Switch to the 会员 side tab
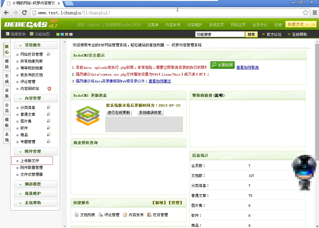The height and width of the screenshot is (228, 319). click(7, 108)
